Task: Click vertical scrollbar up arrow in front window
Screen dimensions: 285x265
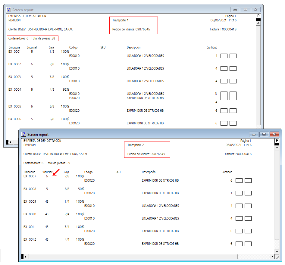Action: pos(277,148)
